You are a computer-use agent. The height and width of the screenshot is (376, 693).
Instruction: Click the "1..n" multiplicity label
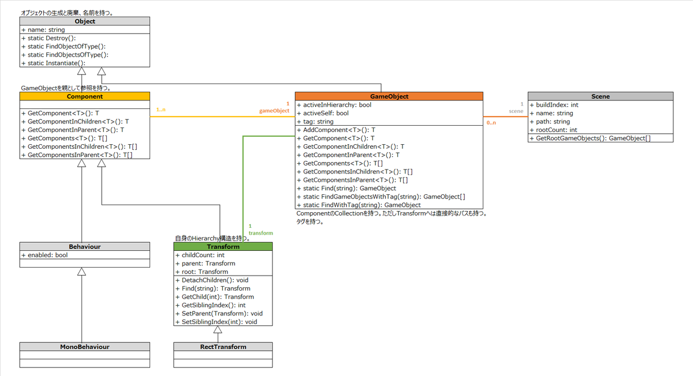click(x=162, y=110)
